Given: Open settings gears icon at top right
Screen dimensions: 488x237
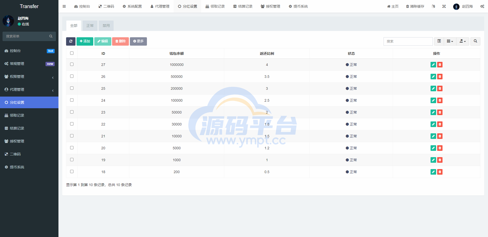Looking at the screenshot, I should pyautogui.click(x=482, y=6).
